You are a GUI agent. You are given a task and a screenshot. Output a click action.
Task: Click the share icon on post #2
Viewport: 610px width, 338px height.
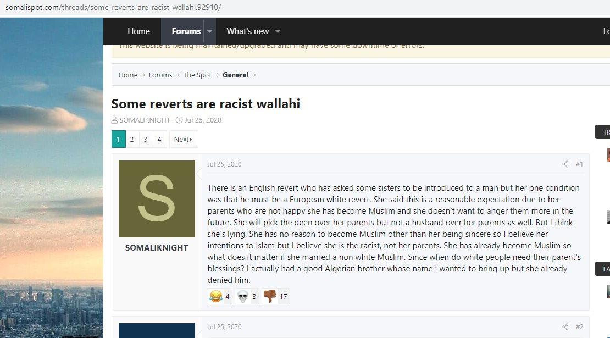565,326
